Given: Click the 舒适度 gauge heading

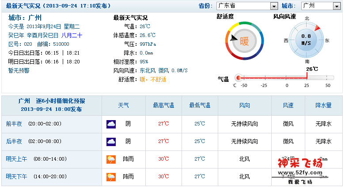Looking at the screenshot, I should tap(225, 16).
